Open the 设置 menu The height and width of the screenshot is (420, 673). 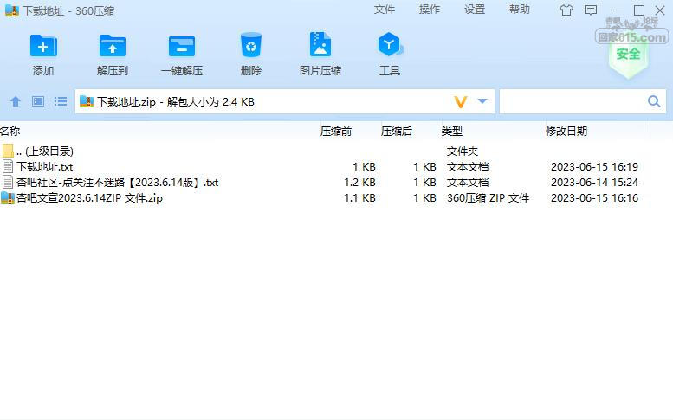click(x=475, y=10)
